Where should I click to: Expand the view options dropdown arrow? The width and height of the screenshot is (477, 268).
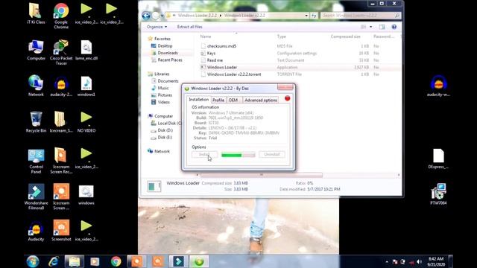point(370,27)
